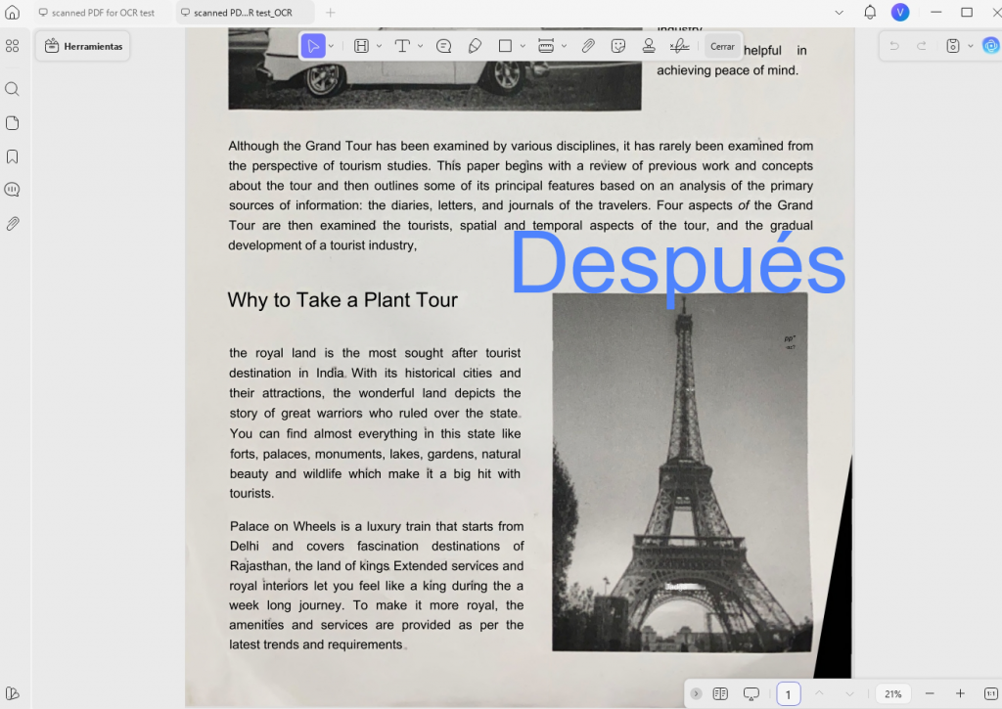Open the 21% zoom level dropdown
This screenshot has height=709, width=1002.
(x=893, y=693)
